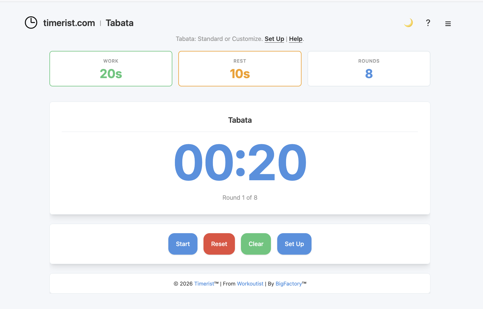Click the timerist.com clock logo icon
Image resolution: width=483 pixels, height=309 pixels.
pyautogui.click(x=31, y=23)
